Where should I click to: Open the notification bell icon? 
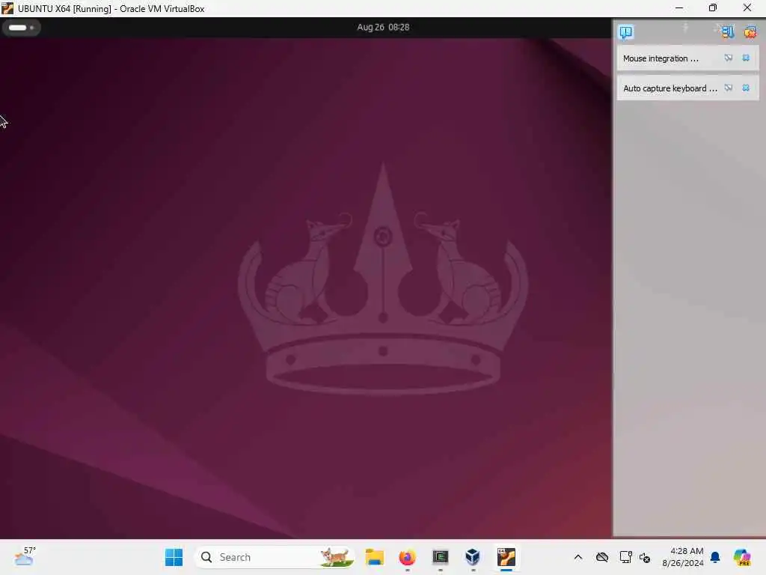click(x=715, y=557)
